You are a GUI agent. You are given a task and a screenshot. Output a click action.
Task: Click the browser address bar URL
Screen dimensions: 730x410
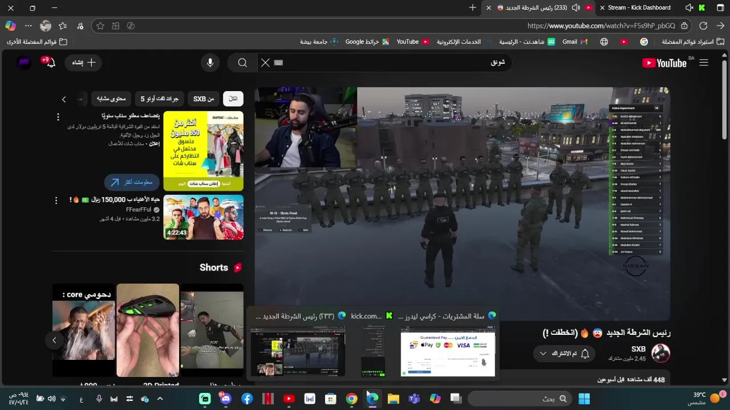point(601,26)
